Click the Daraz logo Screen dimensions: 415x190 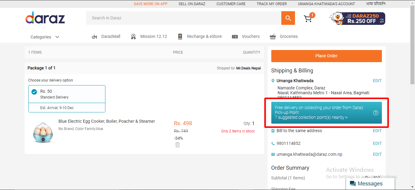pos(45,18)
